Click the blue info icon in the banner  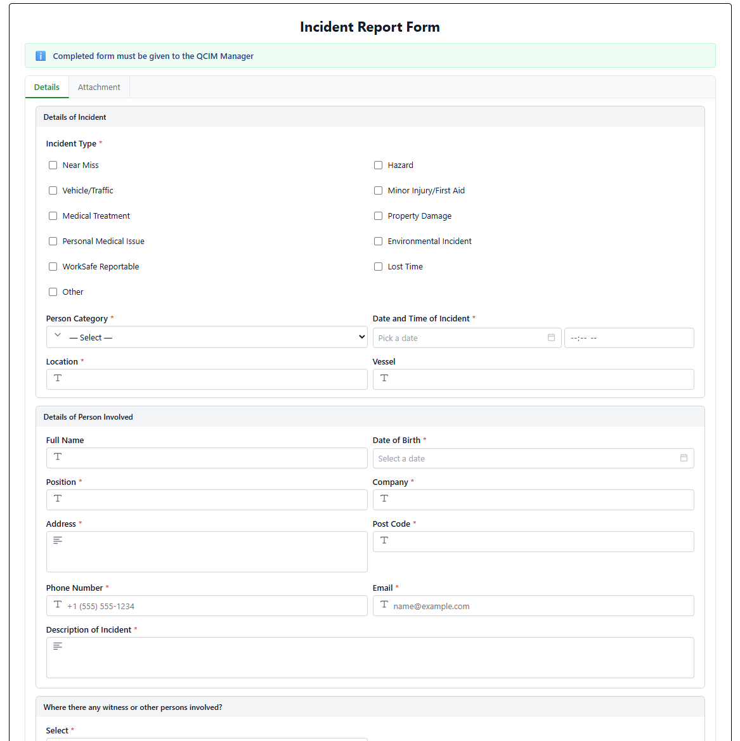[41, 56]
